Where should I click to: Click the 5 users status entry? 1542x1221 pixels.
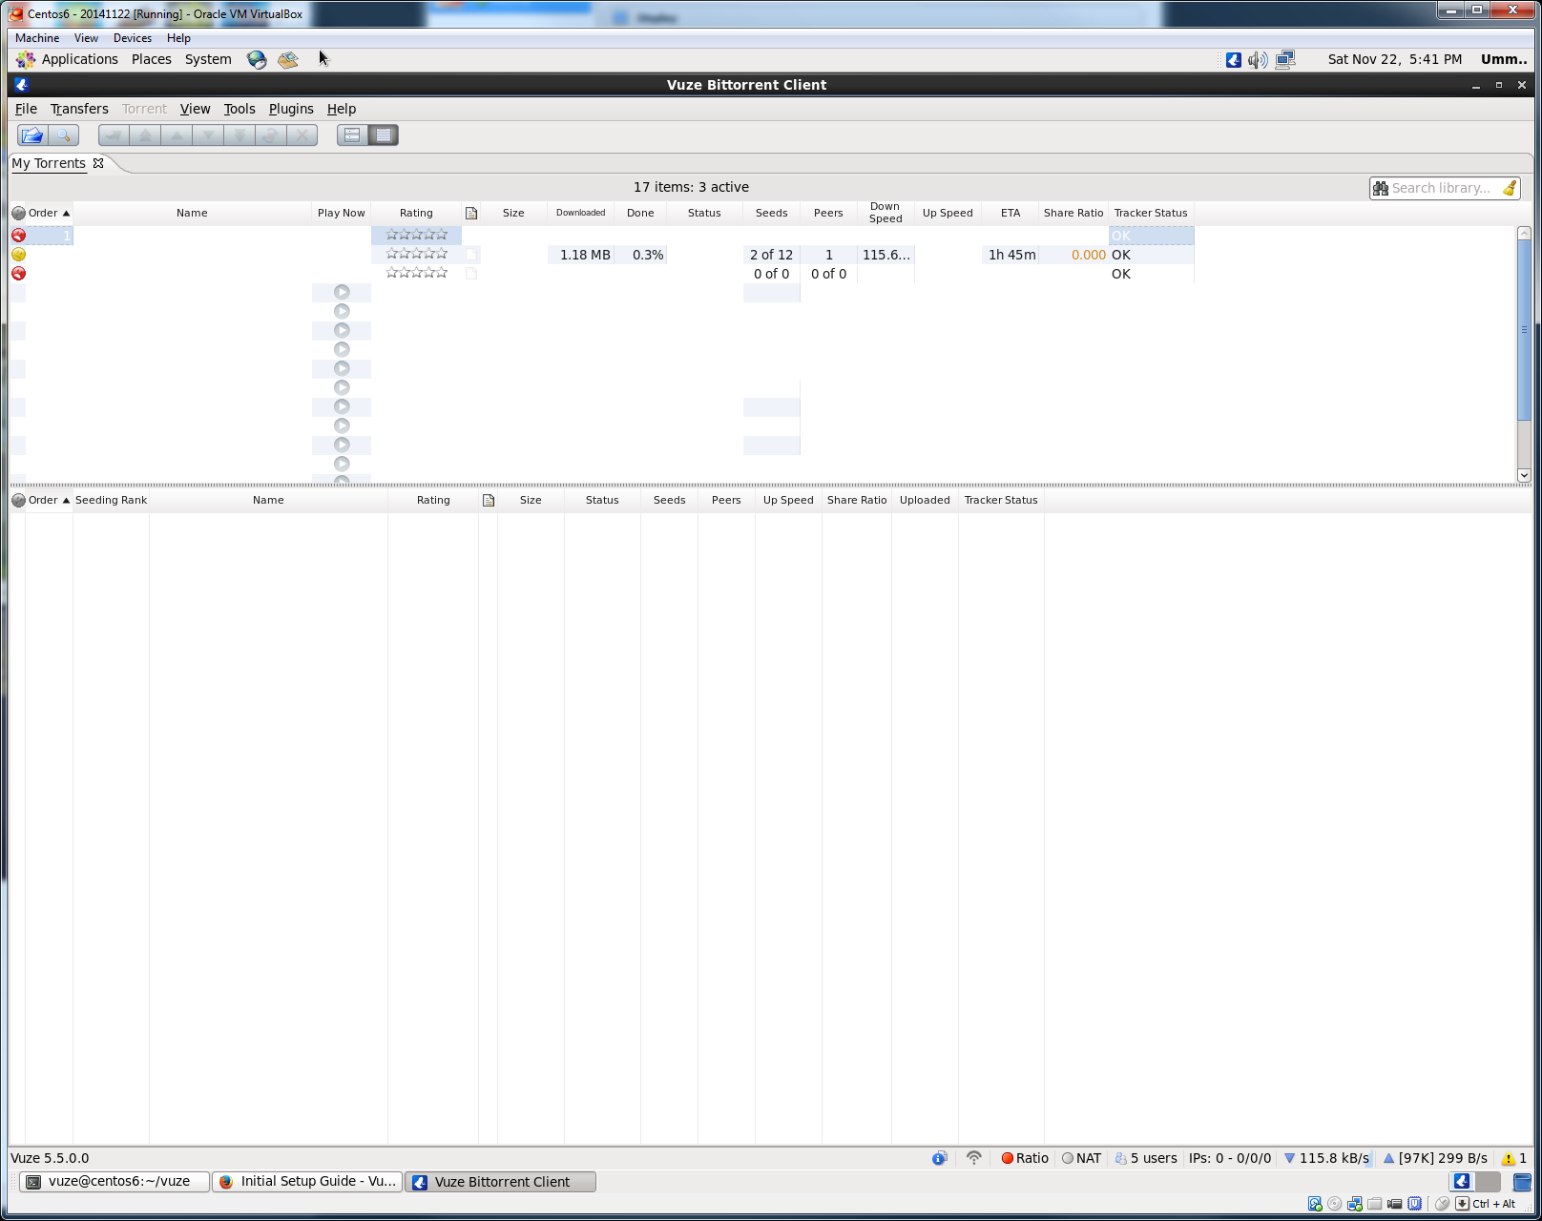coord(1146,1158)
